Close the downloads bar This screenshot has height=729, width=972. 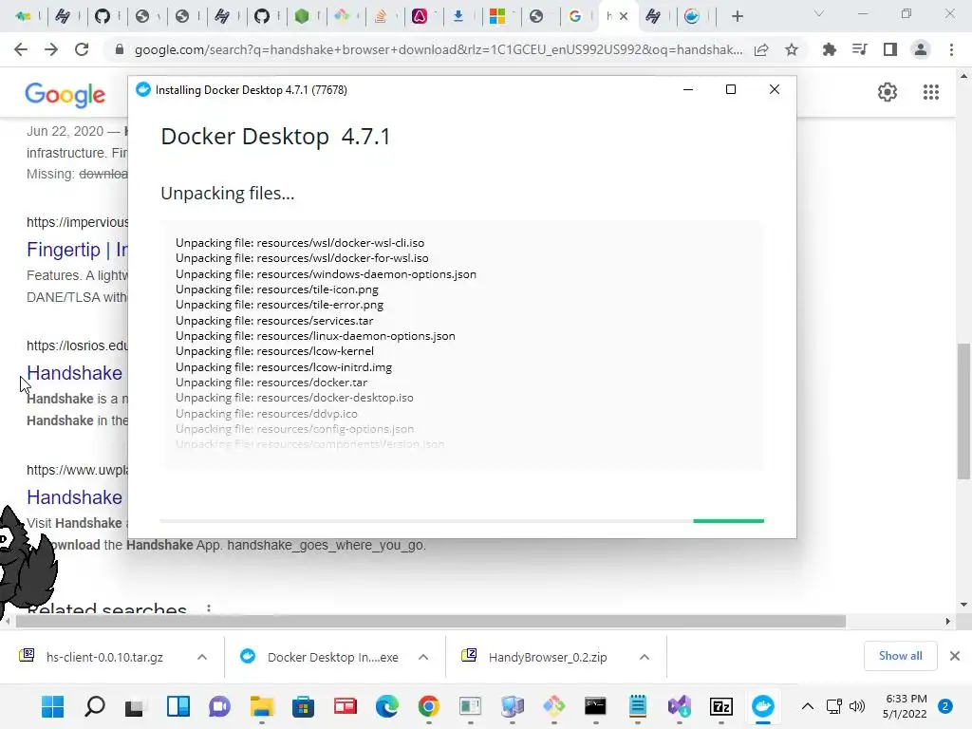click(955, 656)
